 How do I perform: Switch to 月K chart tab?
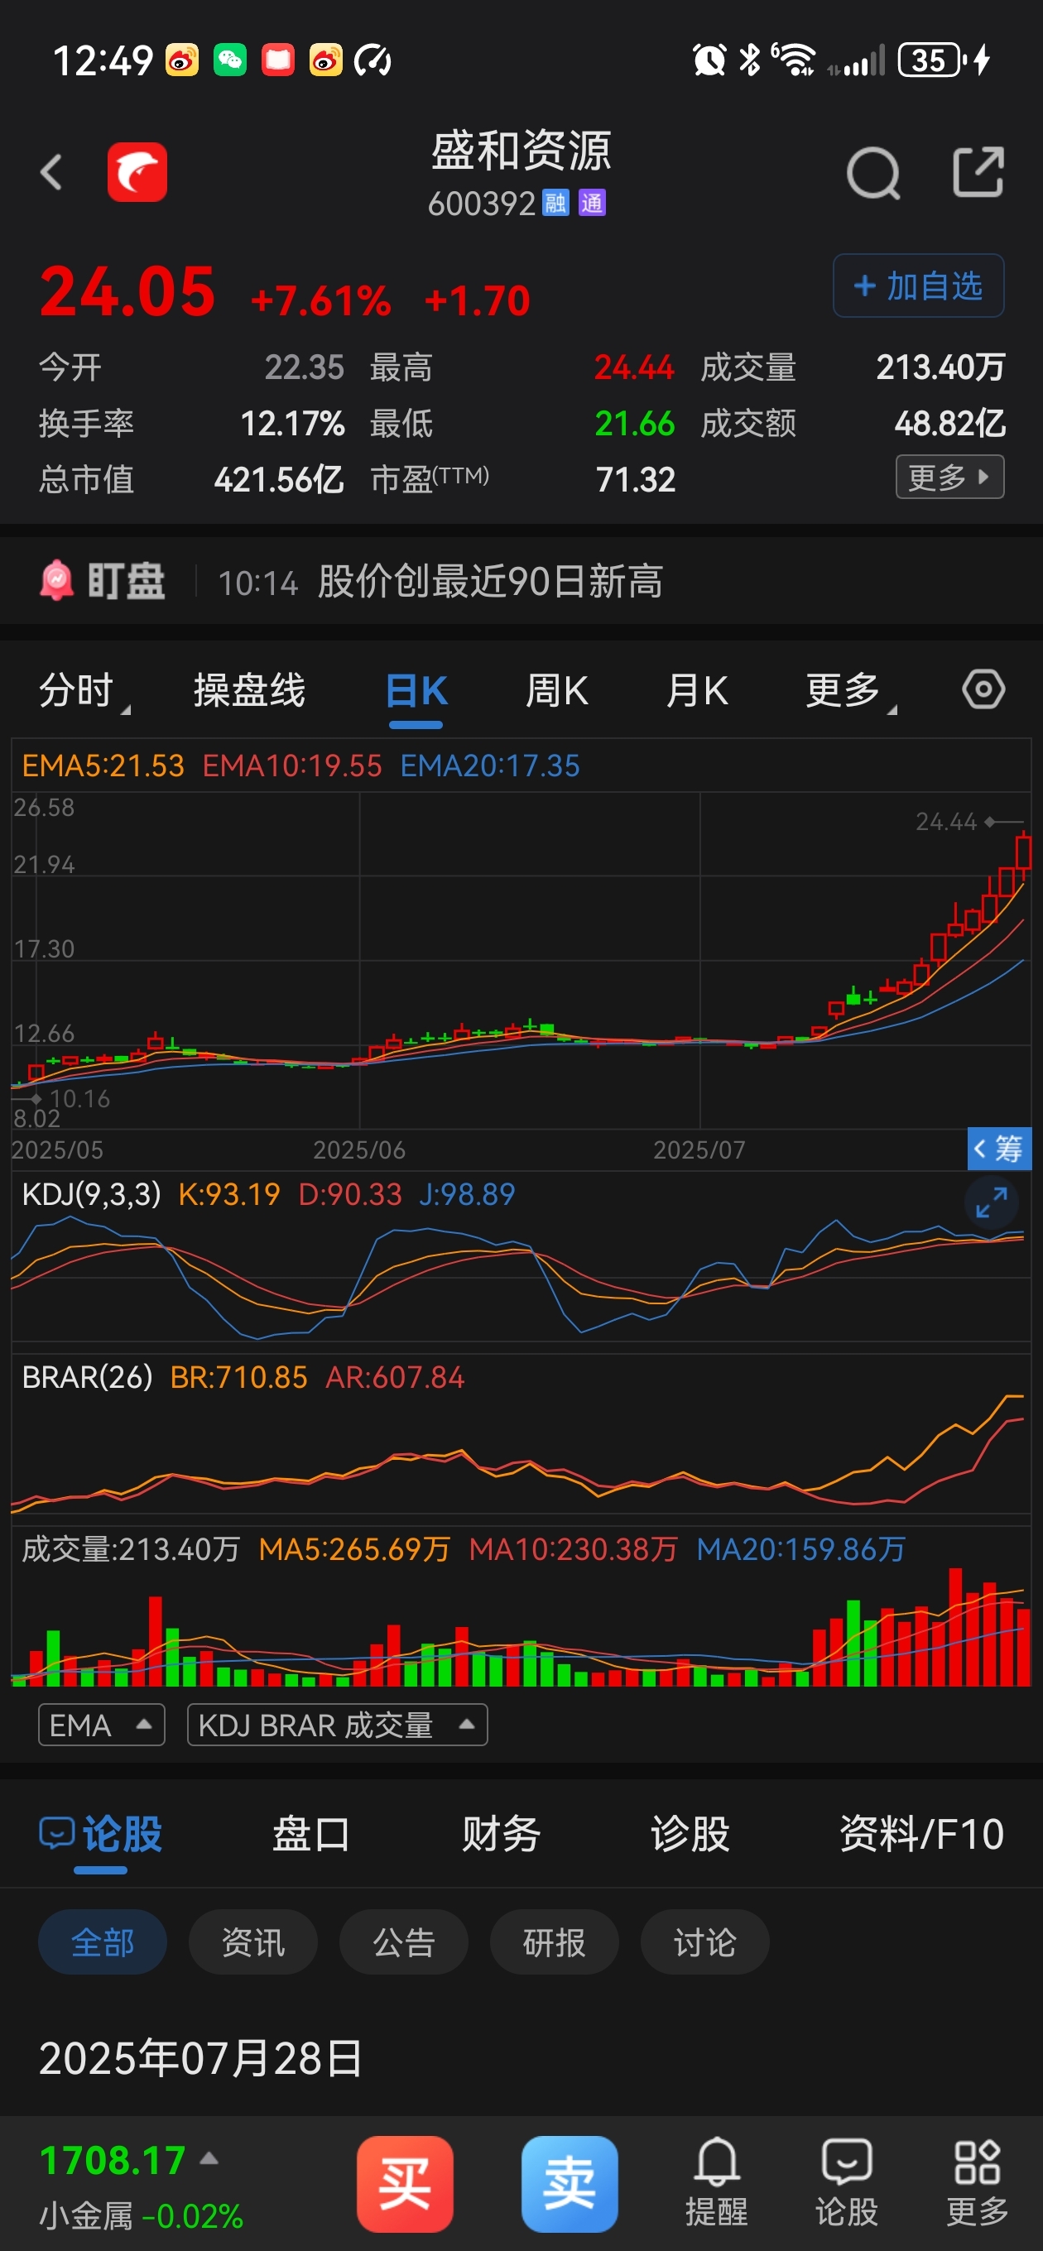[697, 690]
